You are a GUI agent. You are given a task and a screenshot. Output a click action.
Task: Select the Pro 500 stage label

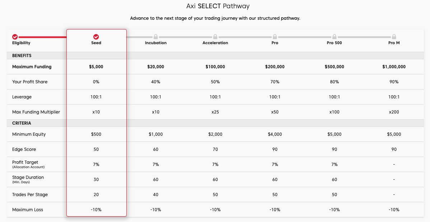pos(335,43)
